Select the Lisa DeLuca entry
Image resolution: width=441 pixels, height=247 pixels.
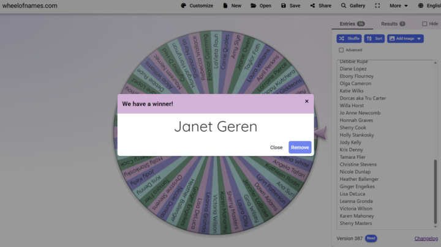coord(352,194)
